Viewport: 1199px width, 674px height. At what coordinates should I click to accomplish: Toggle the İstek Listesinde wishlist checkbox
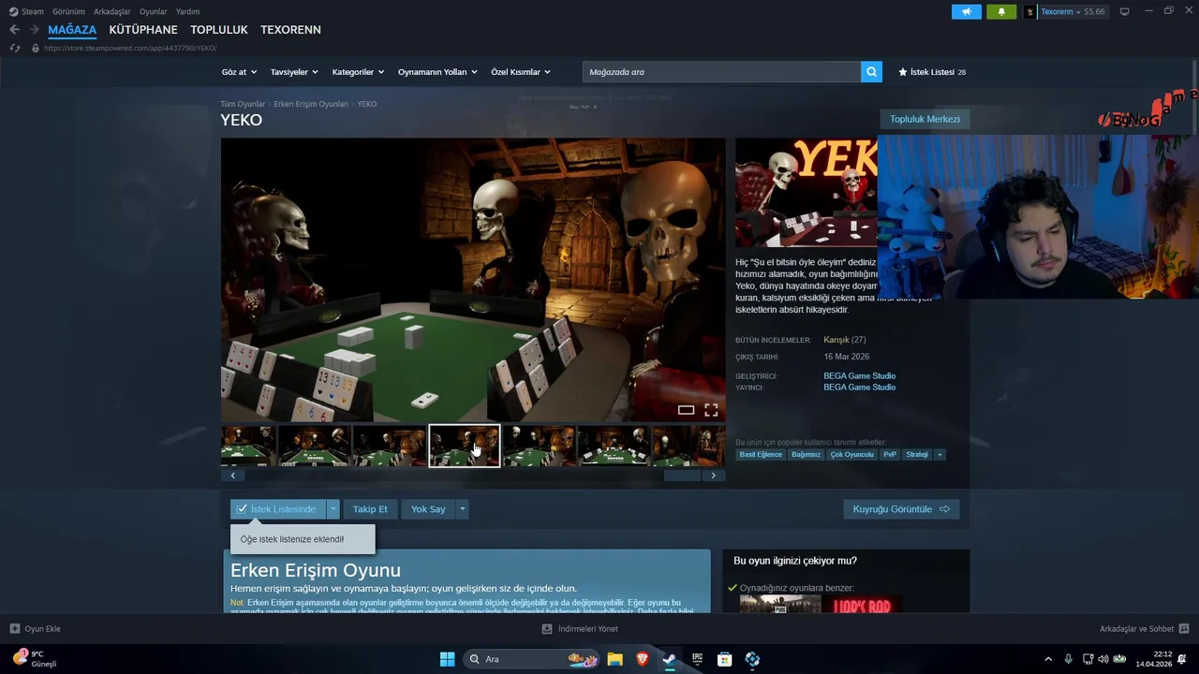tap(242, 509)
